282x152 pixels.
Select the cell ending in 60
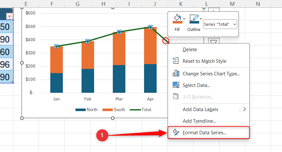point(6,52)
